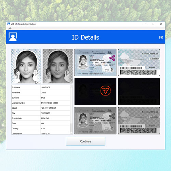Image resolution: width=171 pixels, height=171 pixels.
Task: Open the UV front scan with red trillium
Action: click(x=95, y=92)
